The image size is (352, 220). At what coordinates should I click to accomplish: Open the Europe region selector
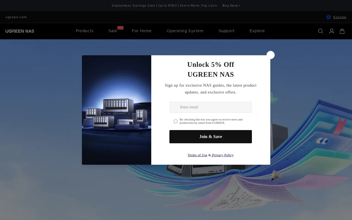[339, 17]
